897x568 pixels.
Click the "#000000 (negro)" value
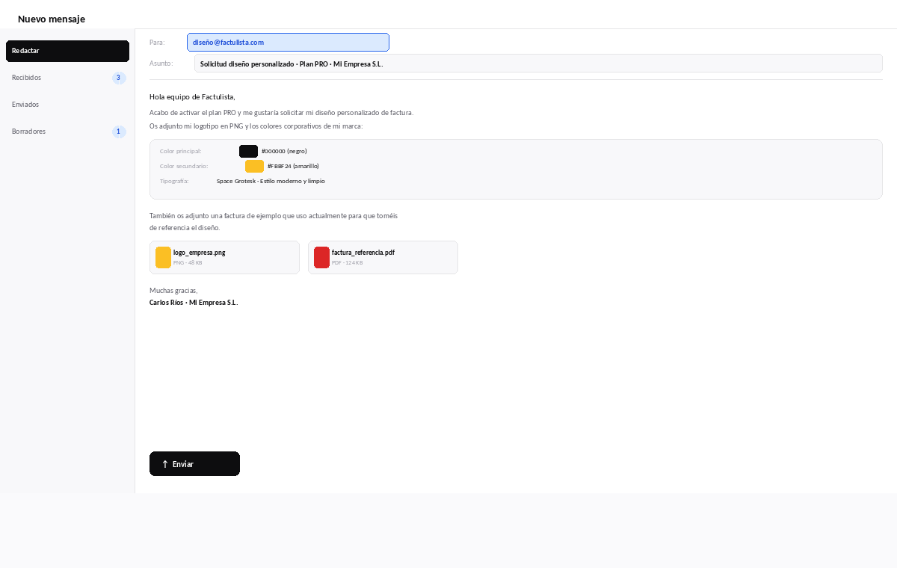[x=284, y=151]
